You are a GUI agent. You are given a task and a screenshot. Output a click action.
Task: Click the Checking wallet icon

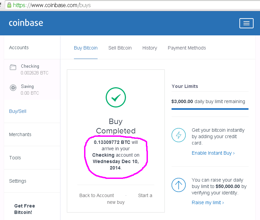tap(13, 67)
